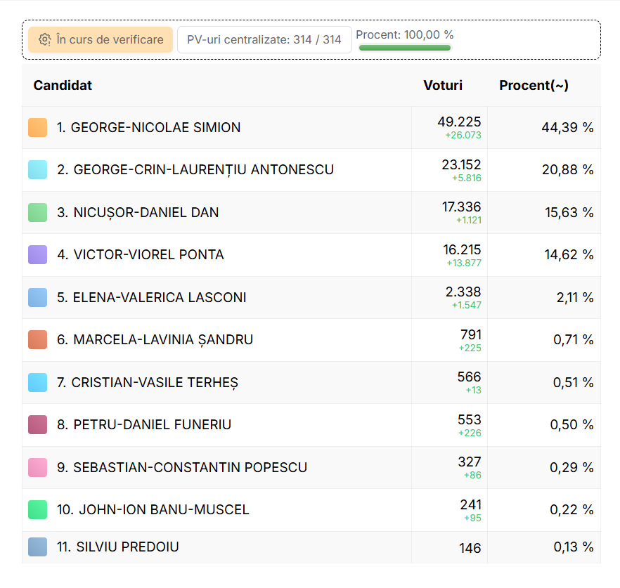Click the green swatch for Nicușor-Daniel Dan
620x588 pixels.
pos(37,212)
